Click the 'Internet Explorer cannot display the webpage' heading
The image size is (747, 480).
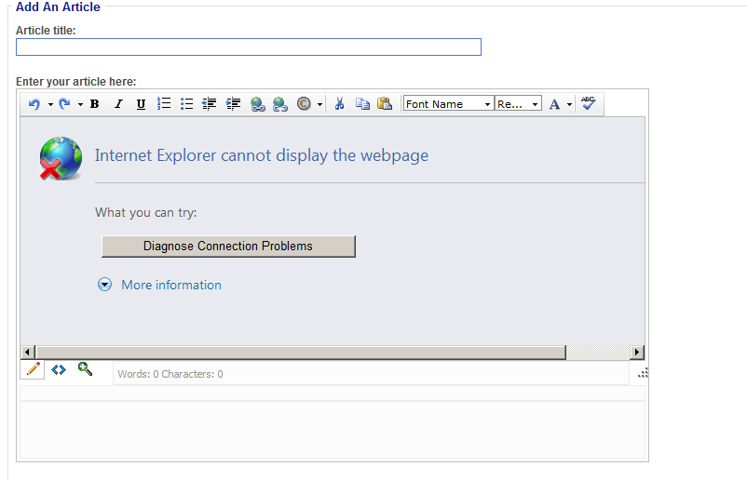click(x=262, y=155)
